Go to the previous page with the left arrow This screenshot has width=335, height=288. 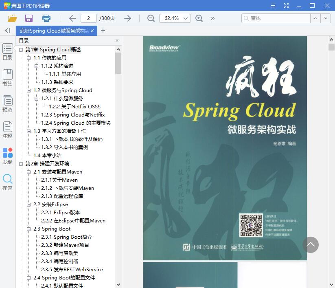point(72,18)
